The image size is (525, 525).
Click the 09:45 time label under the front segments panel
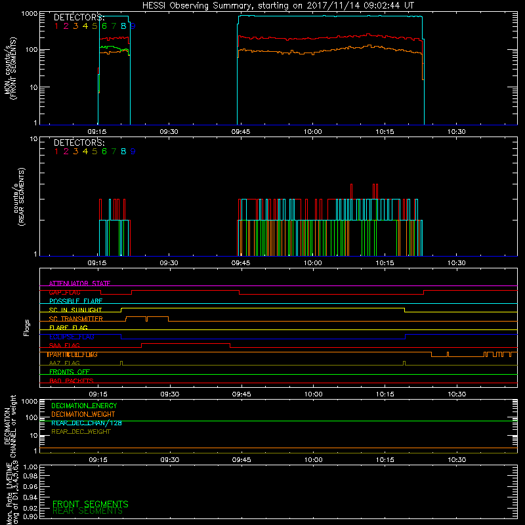tap(241, 132)
